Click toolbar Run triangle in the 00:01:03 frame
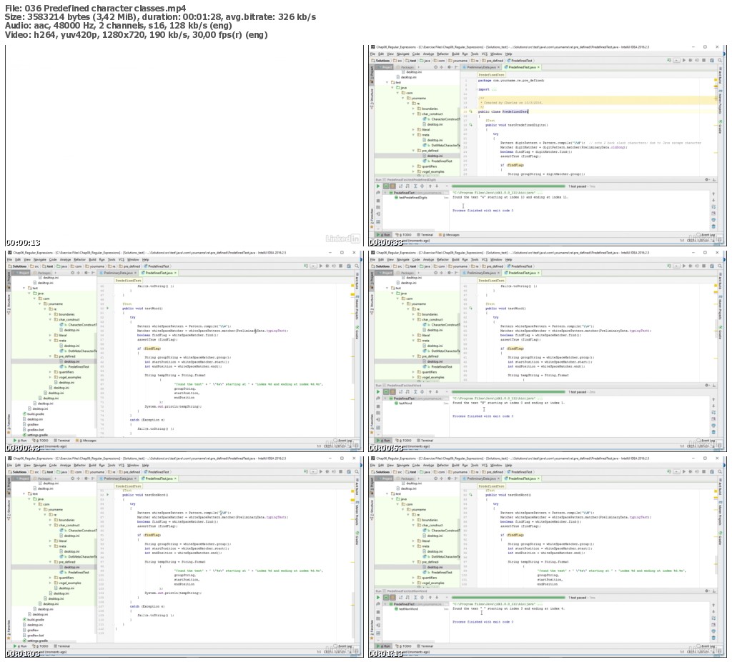Image resolution: width=732 pixels, height=662 pixels. 321,471
